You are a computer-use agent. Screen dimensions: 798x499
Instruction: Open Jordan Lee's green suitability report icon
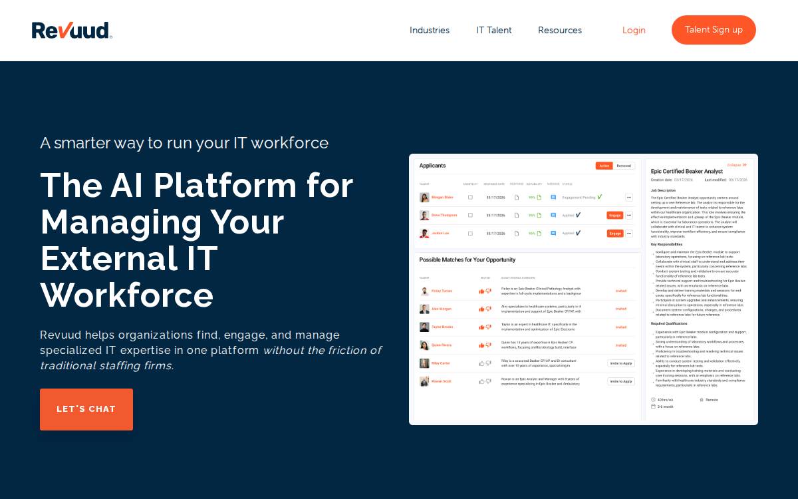tap(539, 234)
